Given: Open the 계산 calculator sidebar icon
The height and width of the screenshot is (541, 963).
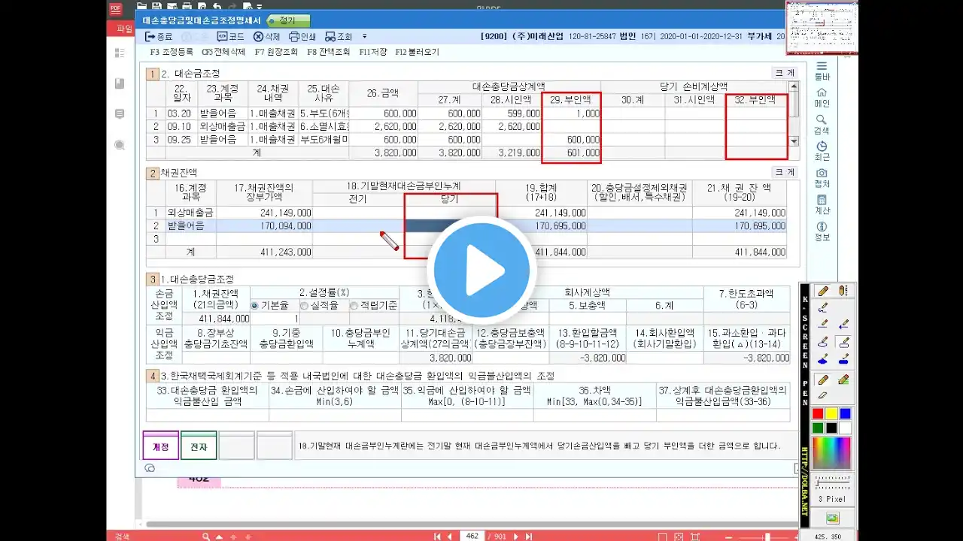Looking at the screenshot, I should [x=822, y=204].
